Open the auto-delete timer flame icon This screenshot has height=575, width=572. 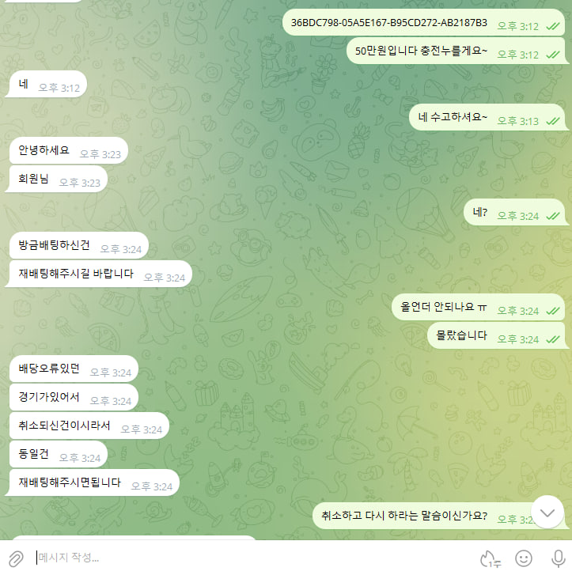[490, 558]
